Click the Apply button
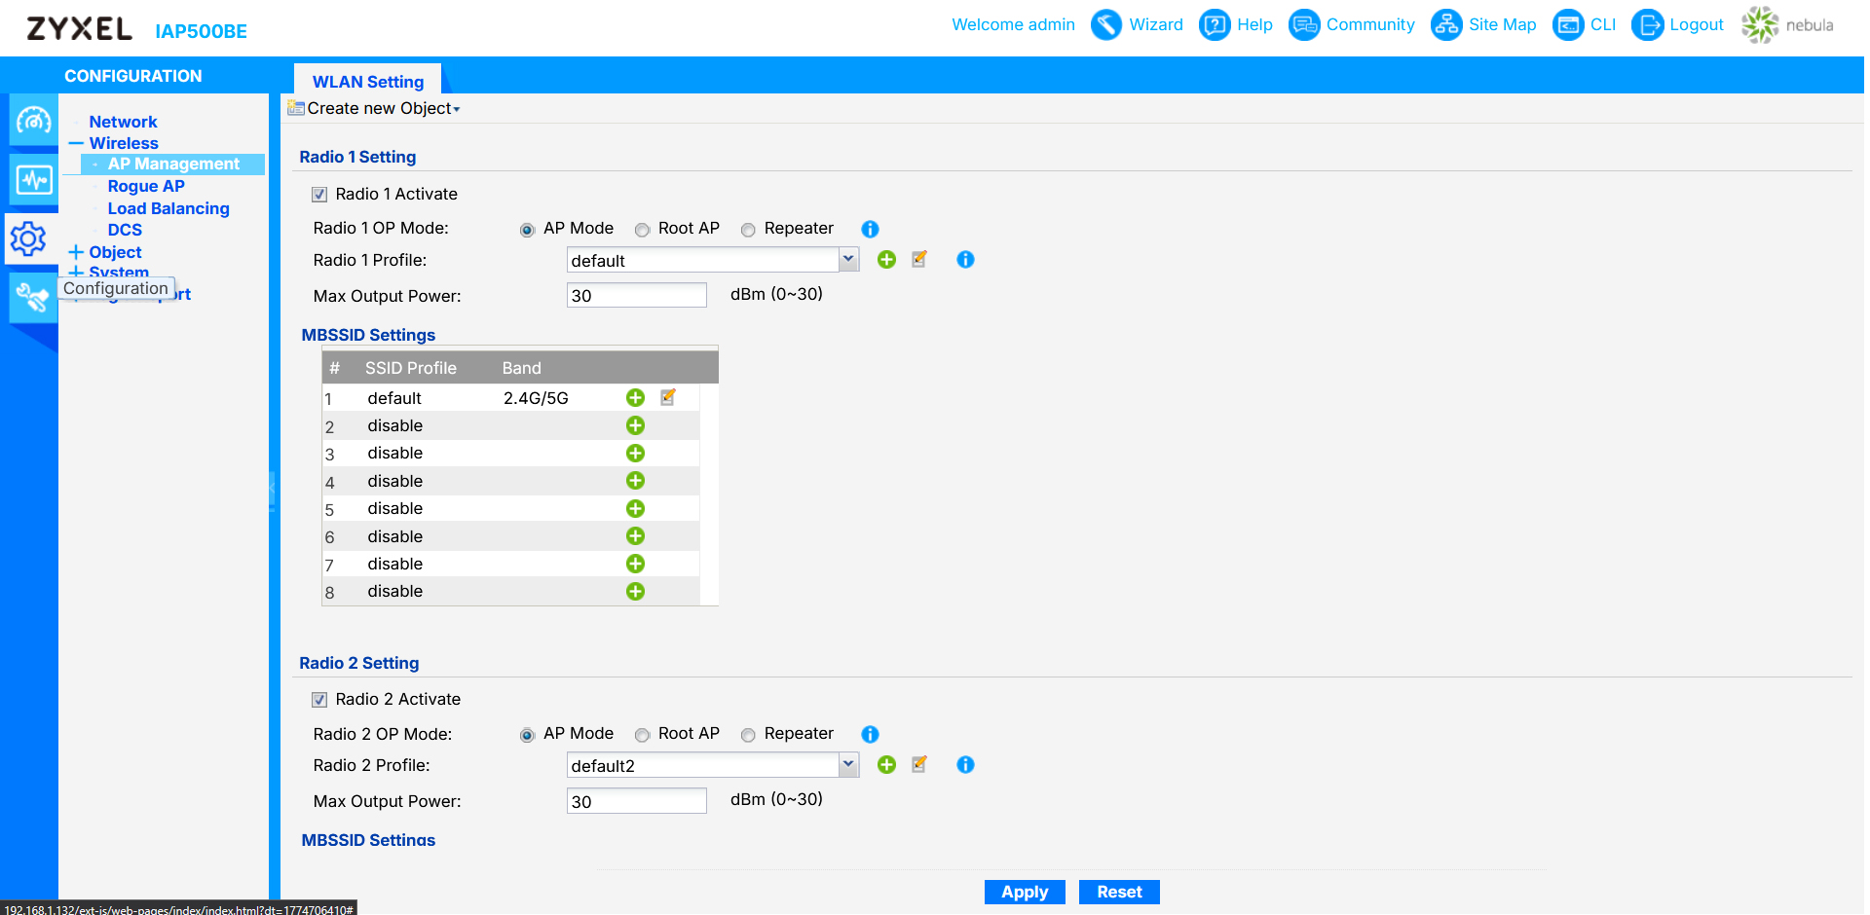 tap(1024, 892)
